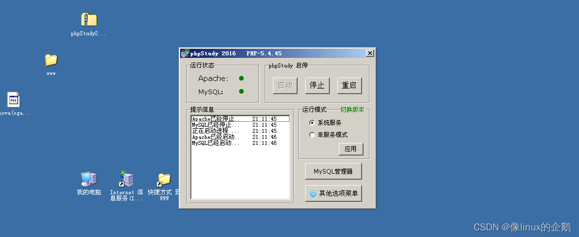Select 非服务模式 radio button
This screenshot has width=579, height=237.
tap(312, 135)
